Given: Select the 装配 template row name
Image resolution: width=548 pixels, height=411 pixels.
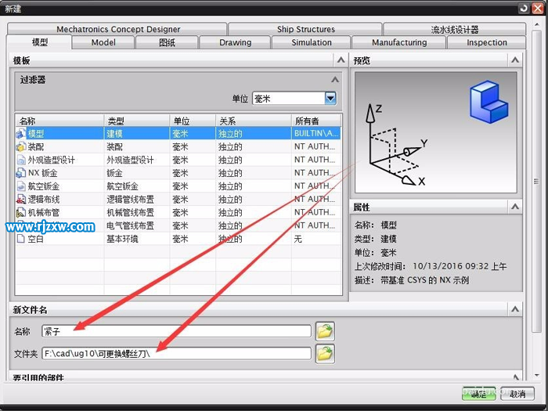Looking at the screenshot, I should coord(36,147).
